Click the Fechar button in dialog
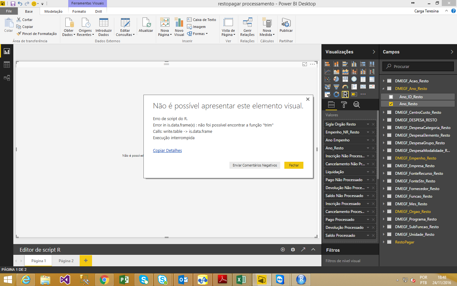457x286 pixels. [x=294, y=165]
